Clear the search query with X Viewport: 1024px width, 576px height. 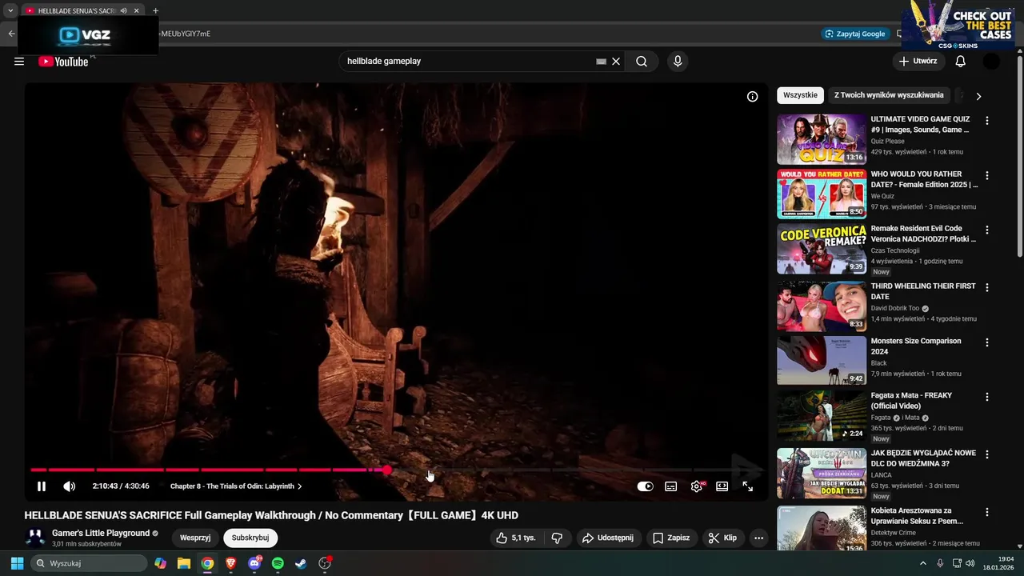point(616,62)
